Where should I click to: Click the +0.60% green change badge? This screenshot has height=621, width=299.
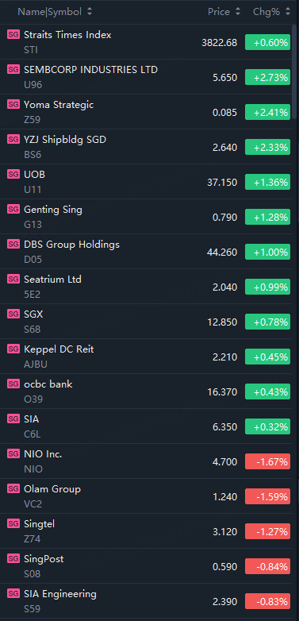(x=268, y=42)
